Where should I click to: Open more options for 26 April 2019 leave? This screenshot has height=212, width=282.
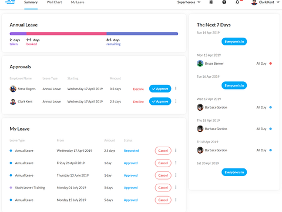pos(176,163)
